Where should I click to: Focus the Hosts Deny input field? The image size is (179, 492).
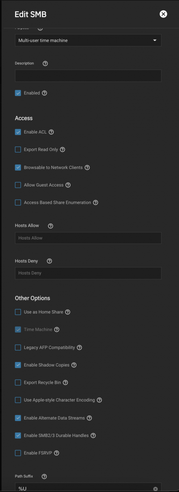(88, 273)
